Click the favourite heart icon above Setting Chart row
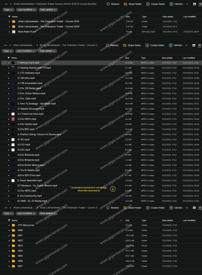The width and height of the screenshot is (202, 275). pyautogui.click(x=9, y=58)
